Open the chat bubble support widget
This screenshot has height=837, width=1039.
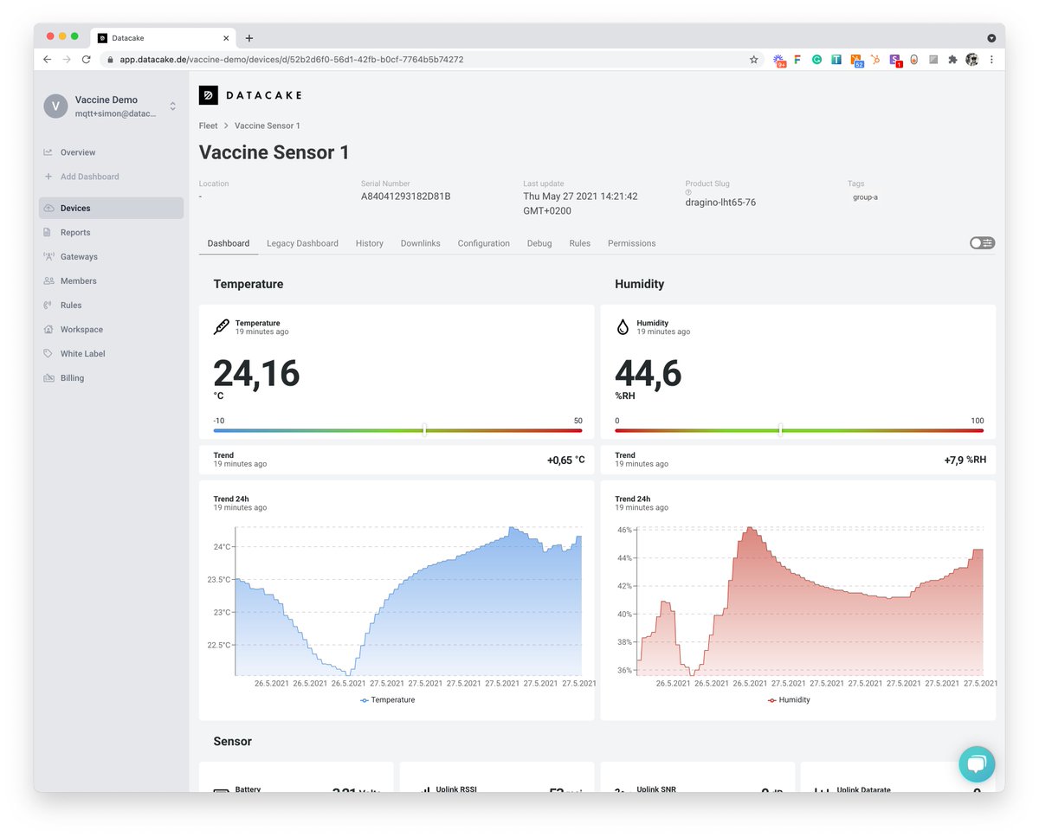[x=977, y=764]
